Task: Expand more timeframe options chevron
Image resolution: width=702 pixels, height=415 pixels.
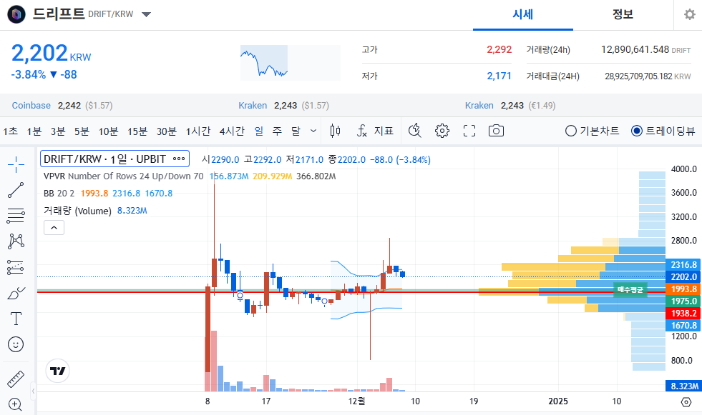Action: [x=313, y=131]
